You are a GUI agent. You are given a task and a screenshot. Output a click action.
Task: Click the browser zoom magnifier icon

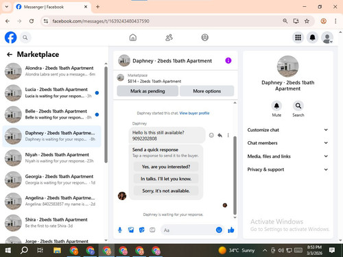point(285,21)
